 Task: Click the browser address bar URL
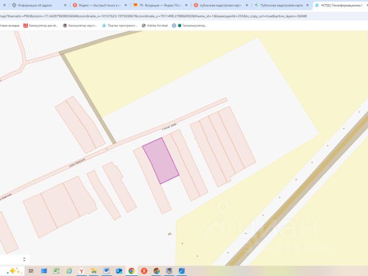point(153,16)
